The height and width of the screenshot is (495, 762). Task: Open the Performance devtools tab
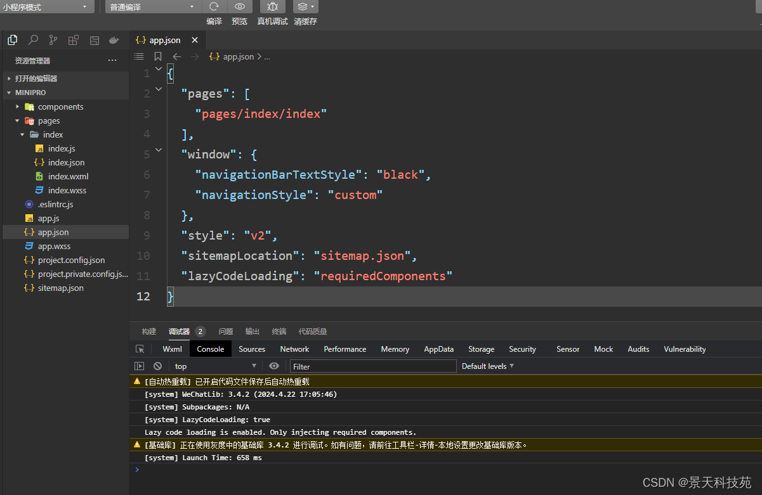pos(345,349)
